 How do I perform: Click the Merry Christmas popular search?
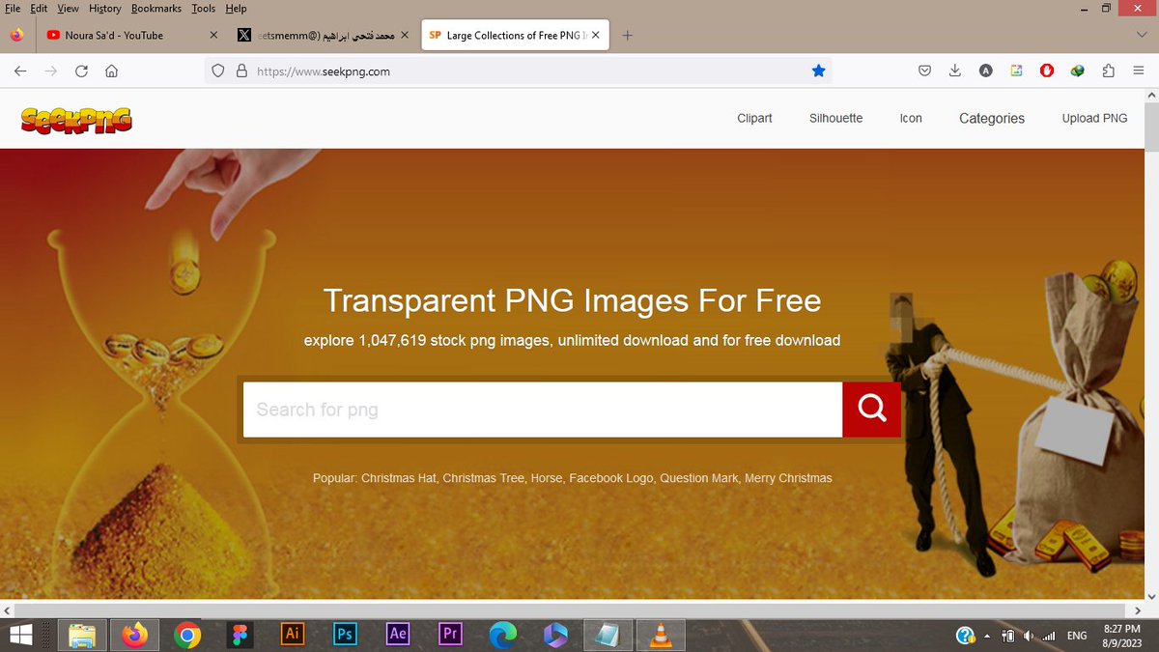pos(788,478)
